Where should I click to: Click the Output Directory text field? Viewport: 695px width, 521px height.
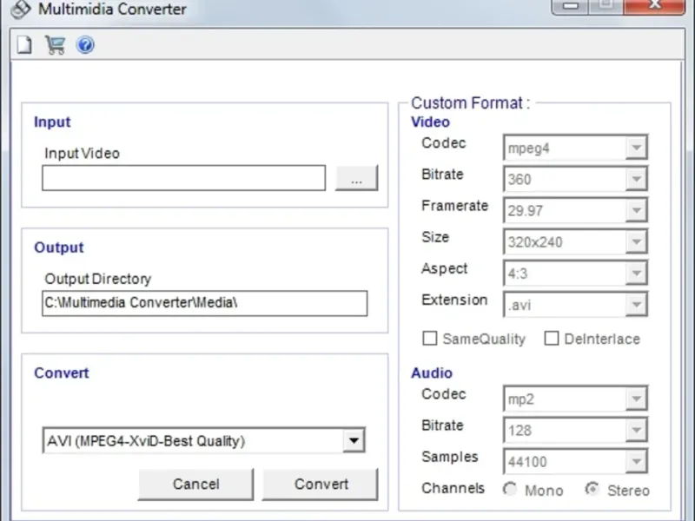[204, 303]
